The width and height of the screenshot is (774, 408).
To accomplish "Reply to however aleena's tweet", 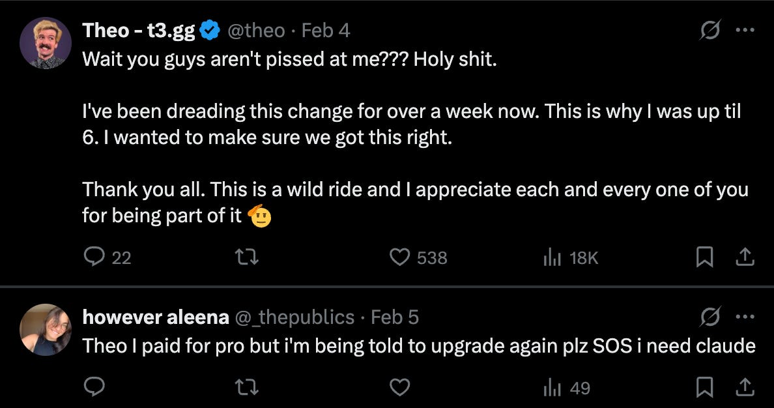I will [x=95, y=388].
